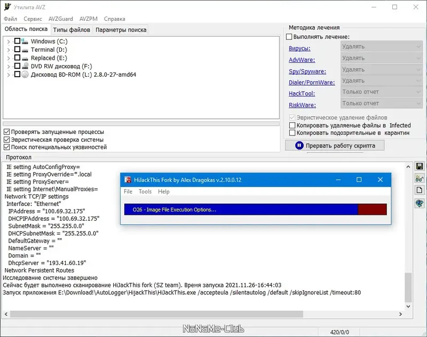Open the RiskWare action dropdown

pyautogui.click(x=381, y=103)
